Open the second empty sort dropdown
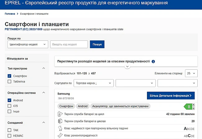Image resolution: width=202 pixels, height=139 pixels. point(135,83)
